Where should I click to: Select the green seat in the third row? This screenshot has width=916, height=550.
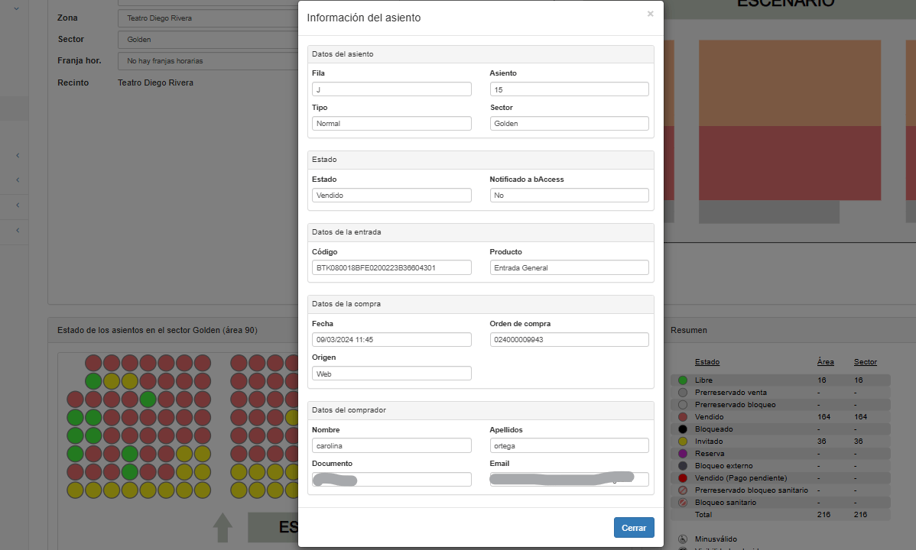point(148,400)
